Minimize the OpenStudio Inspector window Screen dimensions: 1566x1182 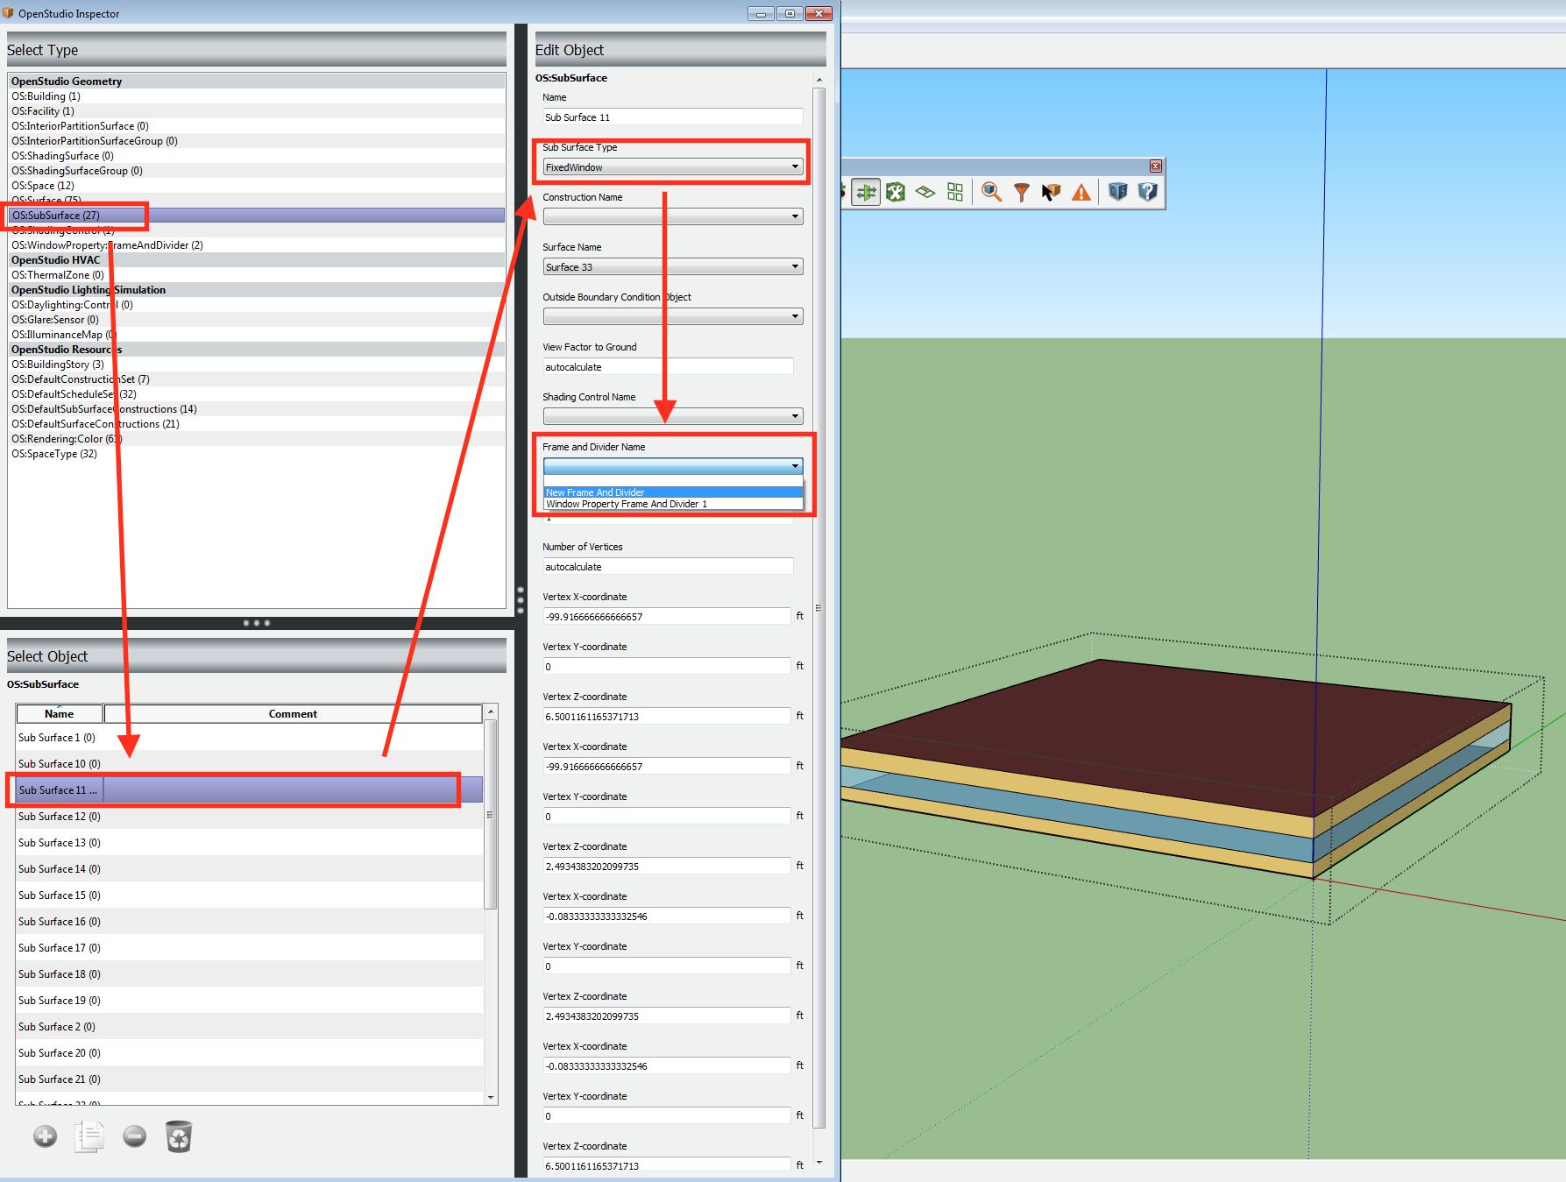[761, 13]
